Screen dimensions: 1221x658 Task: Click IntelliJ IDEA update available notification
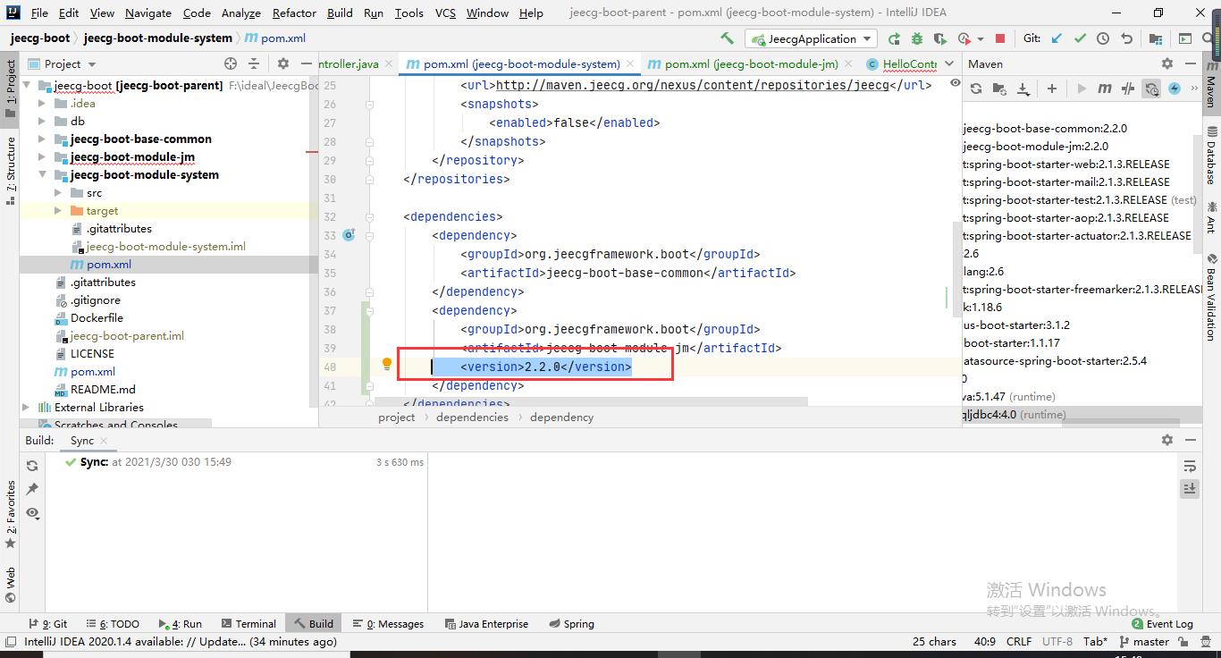181,641
